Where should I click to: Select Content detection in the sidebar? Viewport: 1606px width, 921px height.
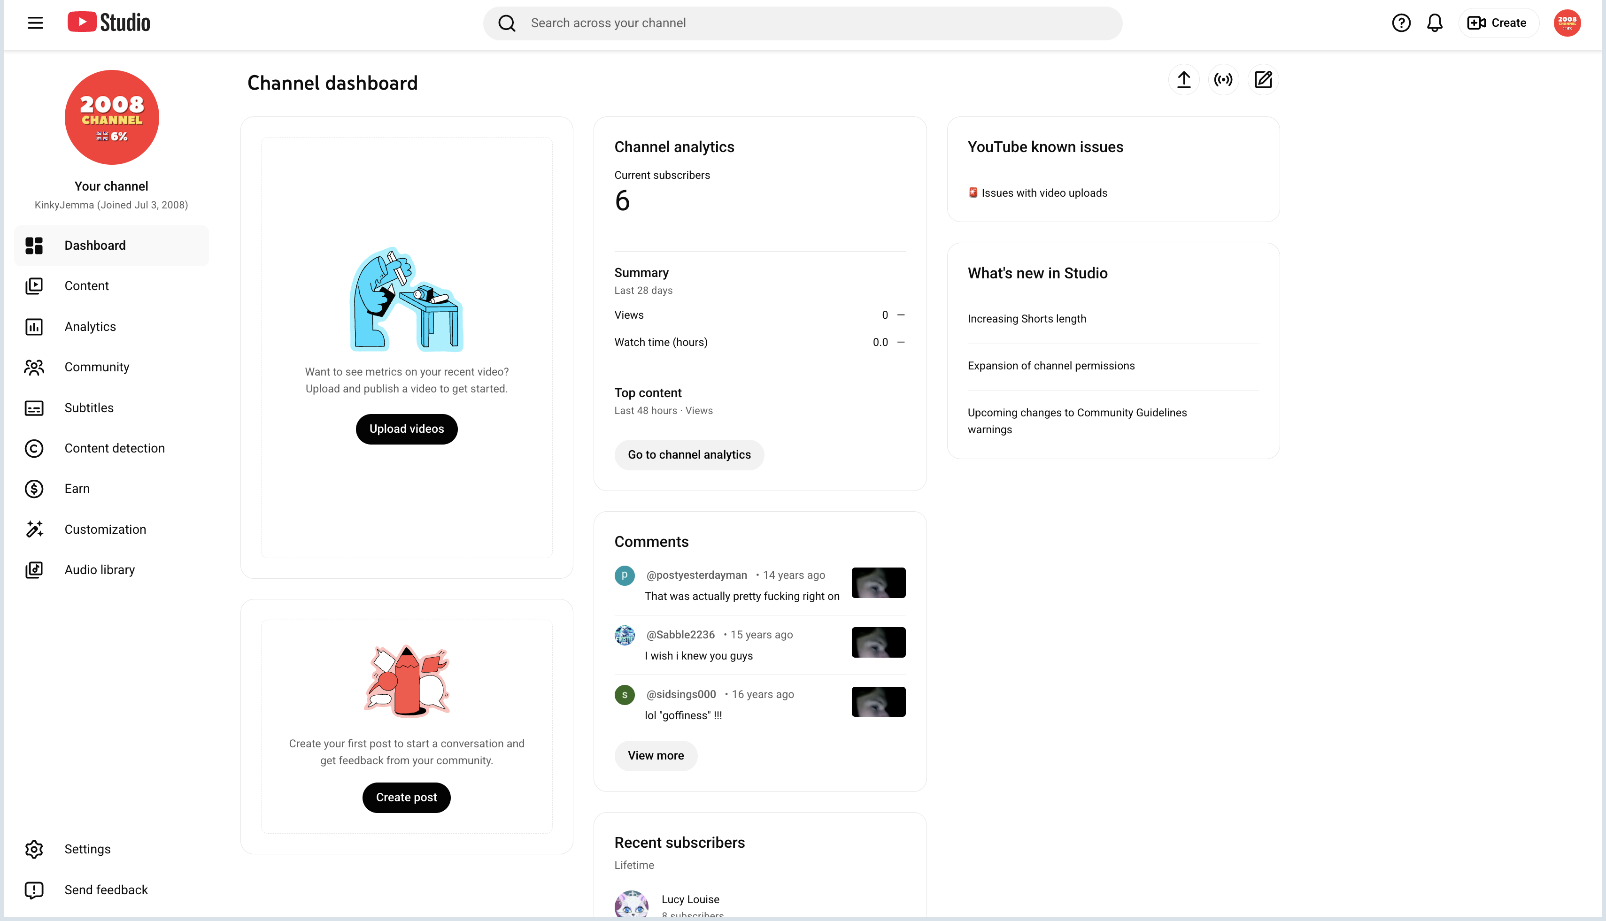(111, 448)
